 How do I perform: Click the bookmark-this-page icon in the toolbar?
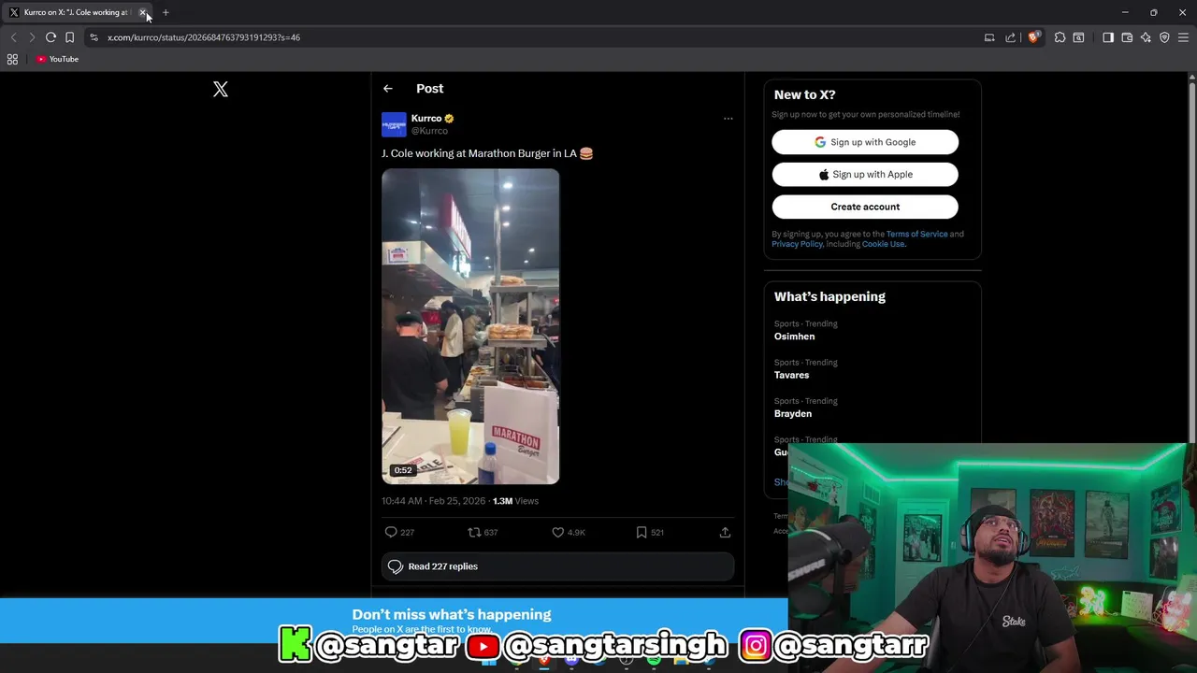[x=69, y=37]
